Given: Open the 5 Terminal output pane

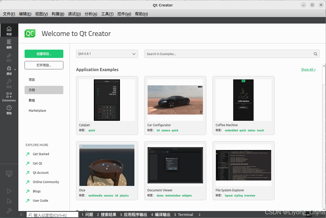Looking at the screenshot, I should 184,215.
